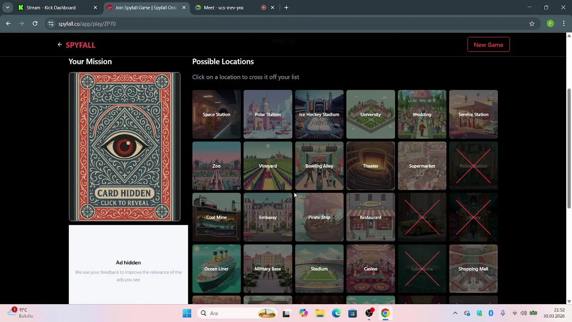Image resolution: width=572 pixels, height=322 pixels.
Task: Cross off the Polar Station location
Action: [x=268, y=114]
